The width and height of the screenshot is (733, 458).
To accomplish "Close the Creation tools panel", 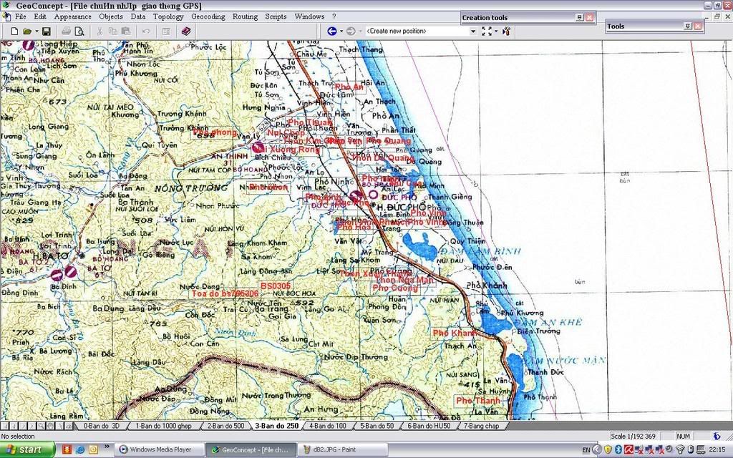I will [x=589, y=17].
